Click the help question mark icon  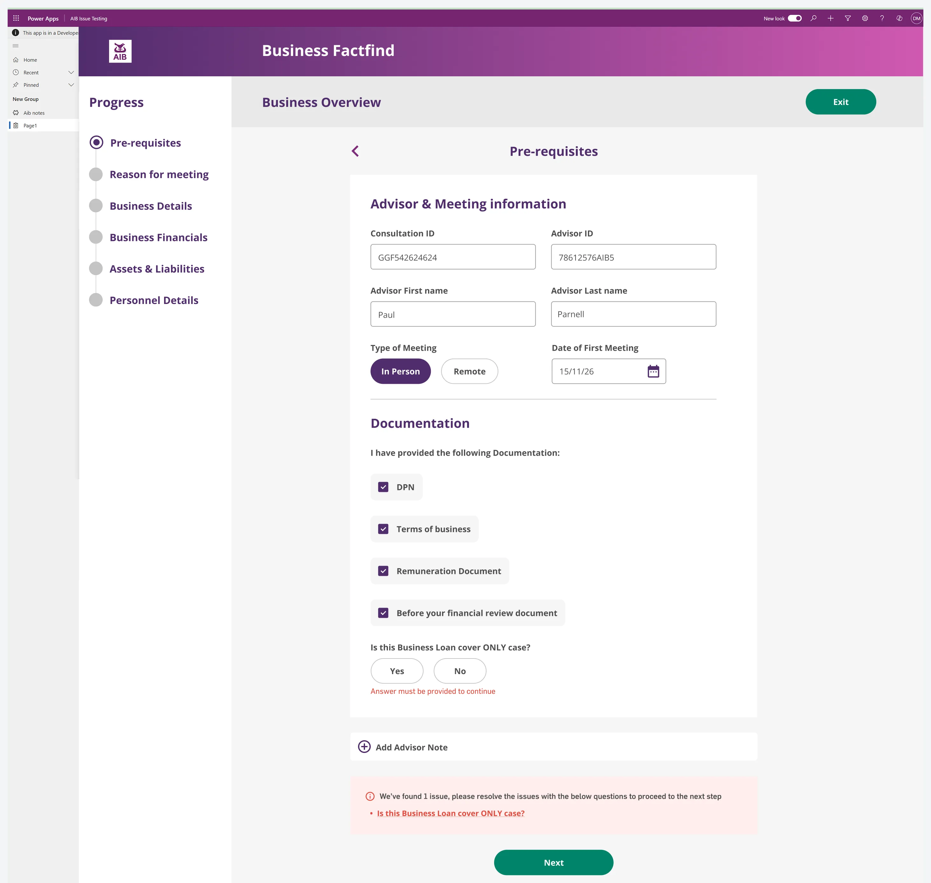pyautogui.click(x=882, y=18)
